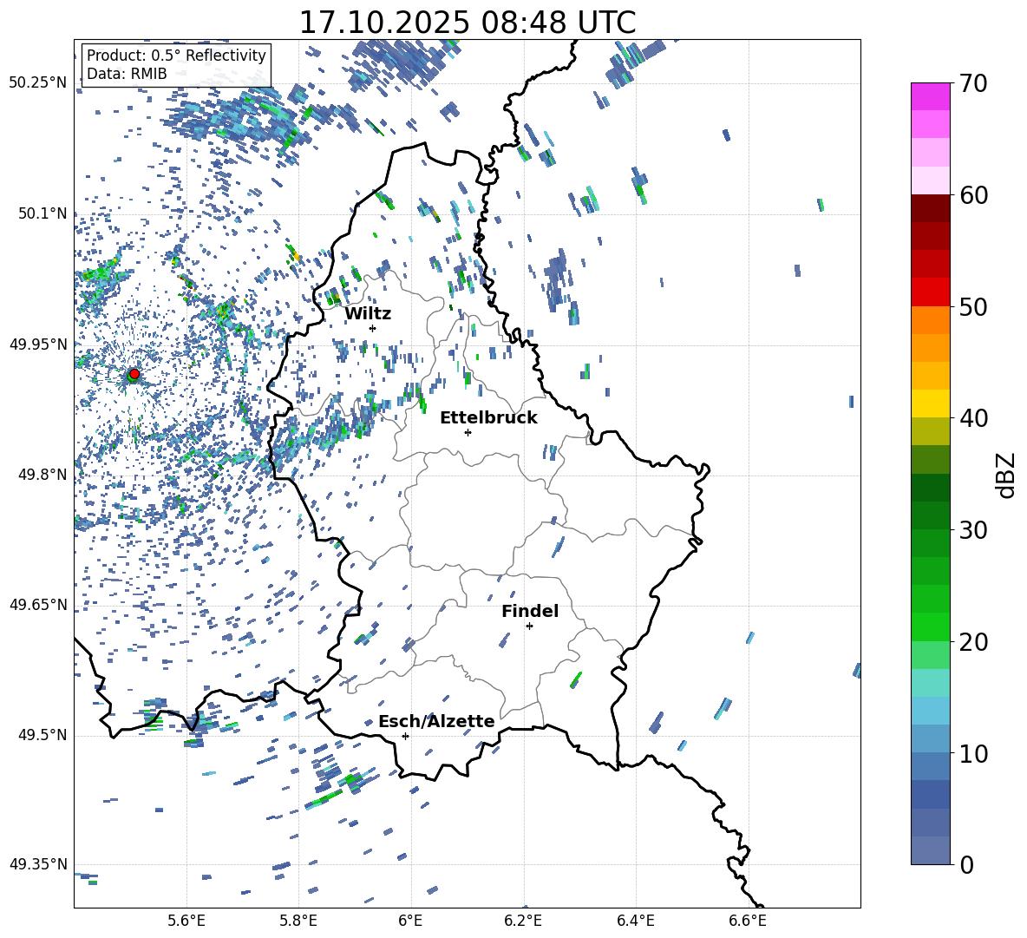This screenshot has height=938, width=1027.
Task: Click the 49.5°N latitude label
Action: point(42,735)
